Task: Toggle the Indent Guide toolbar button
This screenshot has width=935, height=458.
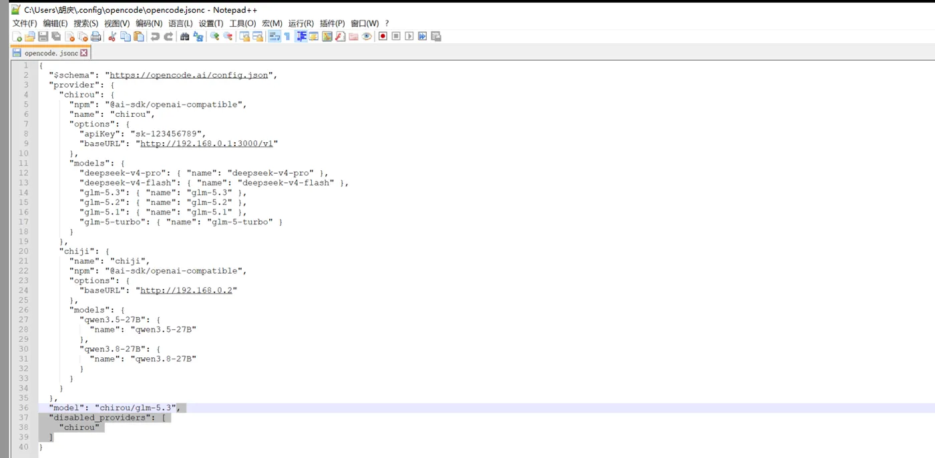Action: pyautogui.click(x=301, y=36)
